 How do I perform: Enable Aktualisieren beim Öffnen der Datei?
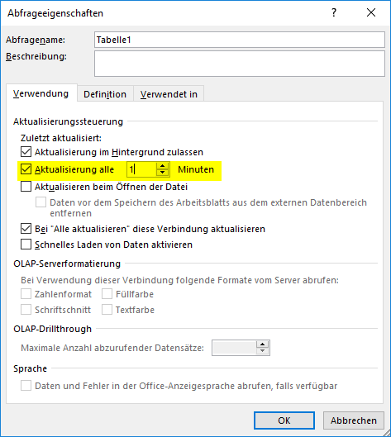[x=26, y=187]
